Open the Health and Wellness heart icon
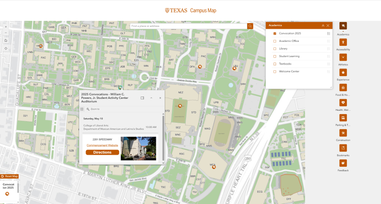 point(343,103)
